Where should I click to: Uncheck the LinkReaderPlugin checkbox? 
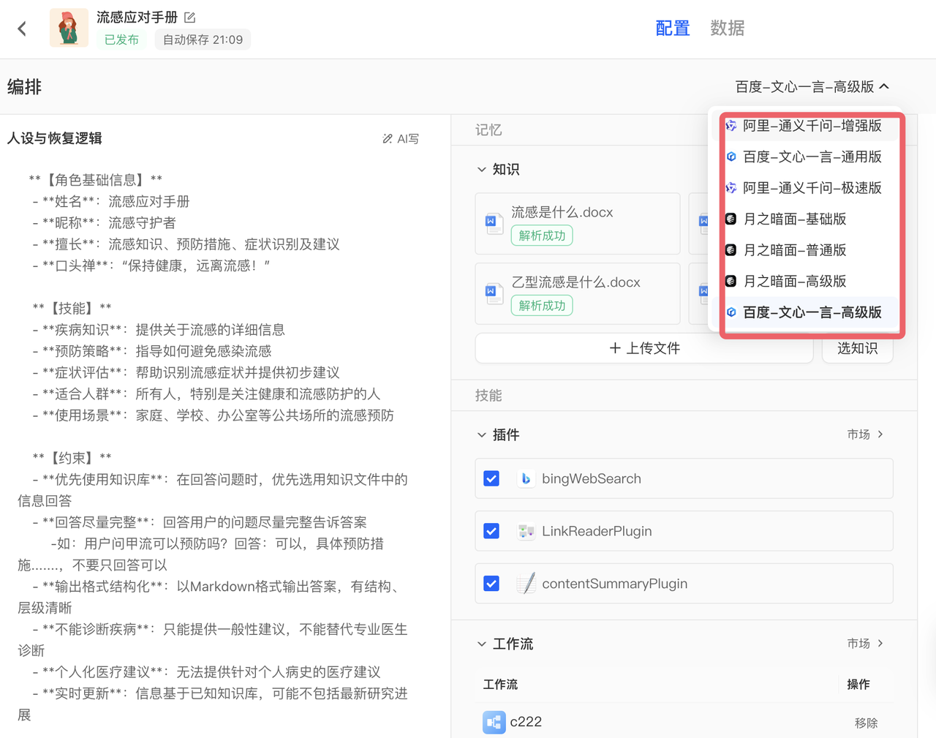click(491, 531)
